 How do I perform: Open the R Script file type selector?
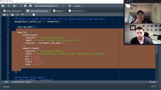[153, 82]
